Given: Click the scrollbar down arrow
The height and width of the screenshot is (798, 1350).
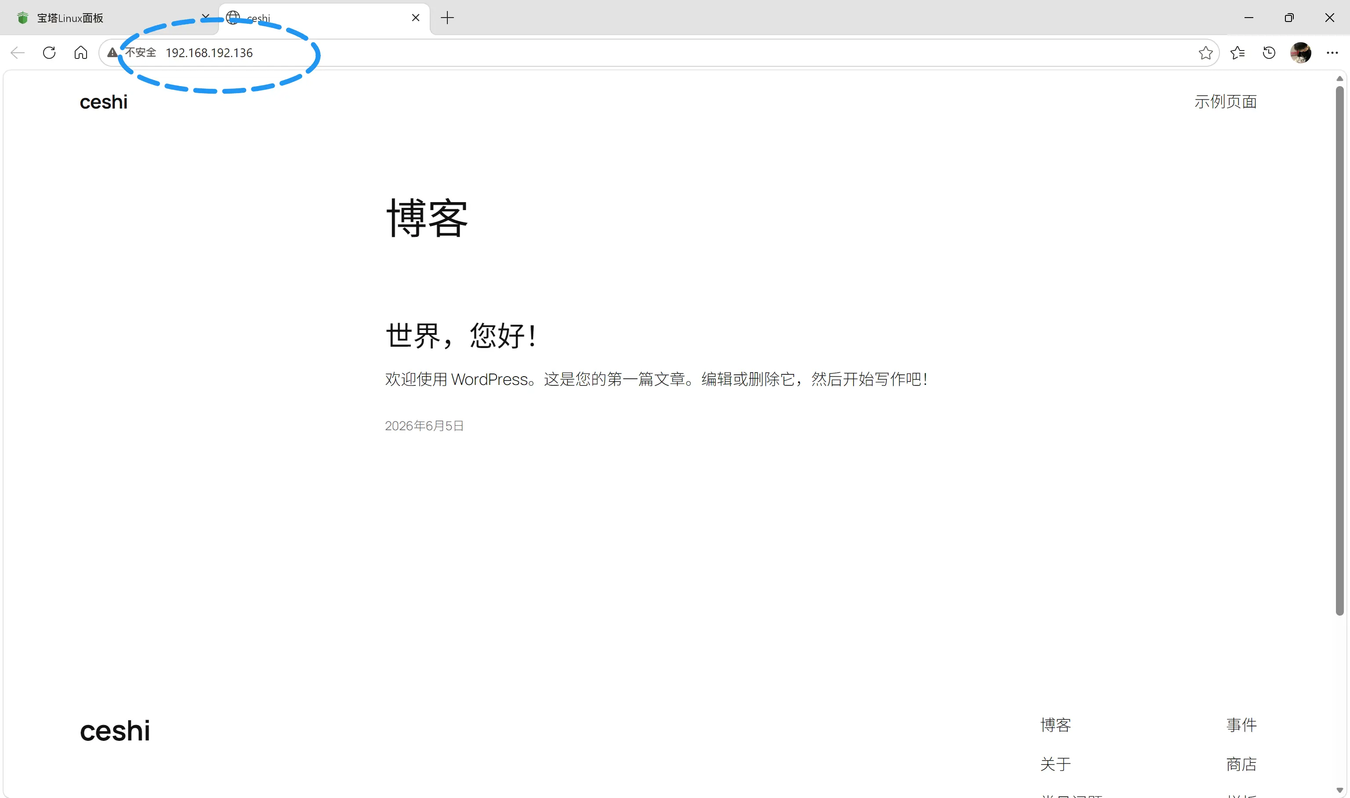Looking at the screenshot, I should pos(1340,790).
